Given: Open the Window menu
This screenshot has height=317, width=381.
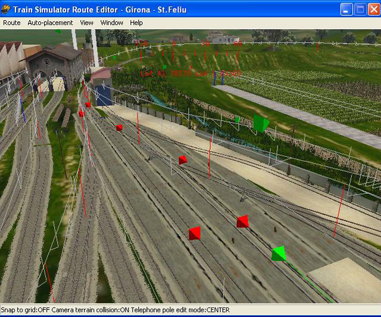Looking at the screenshot, I should pyautogui.click(x=112, y=23).
